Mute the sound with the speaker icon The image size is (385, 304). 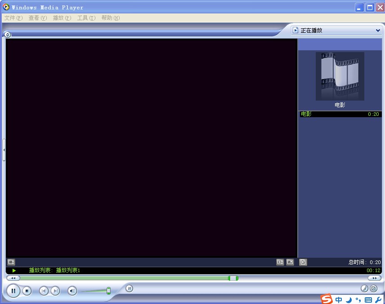pyautogui.click(x=72, y=291)
